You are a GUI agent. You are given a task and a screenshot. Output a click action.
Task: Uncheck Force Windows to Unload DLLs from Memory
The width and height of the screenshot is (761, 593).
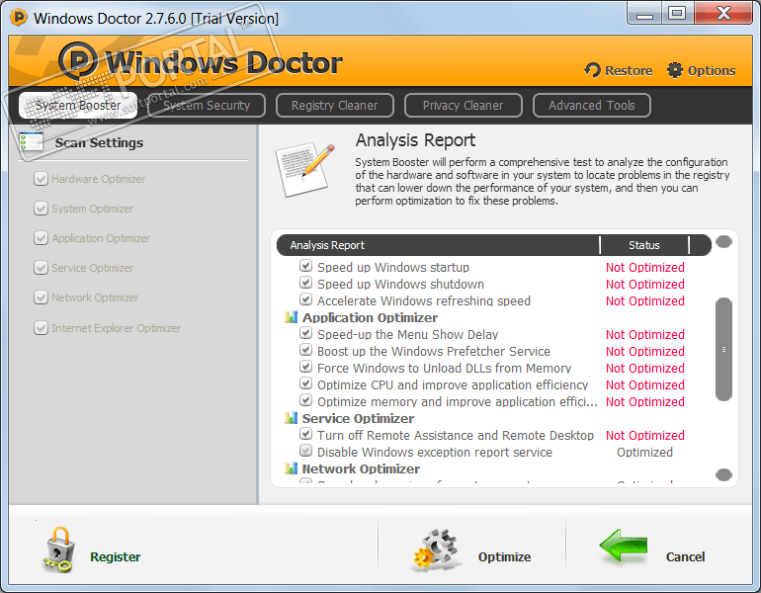(x=305, y=367)
